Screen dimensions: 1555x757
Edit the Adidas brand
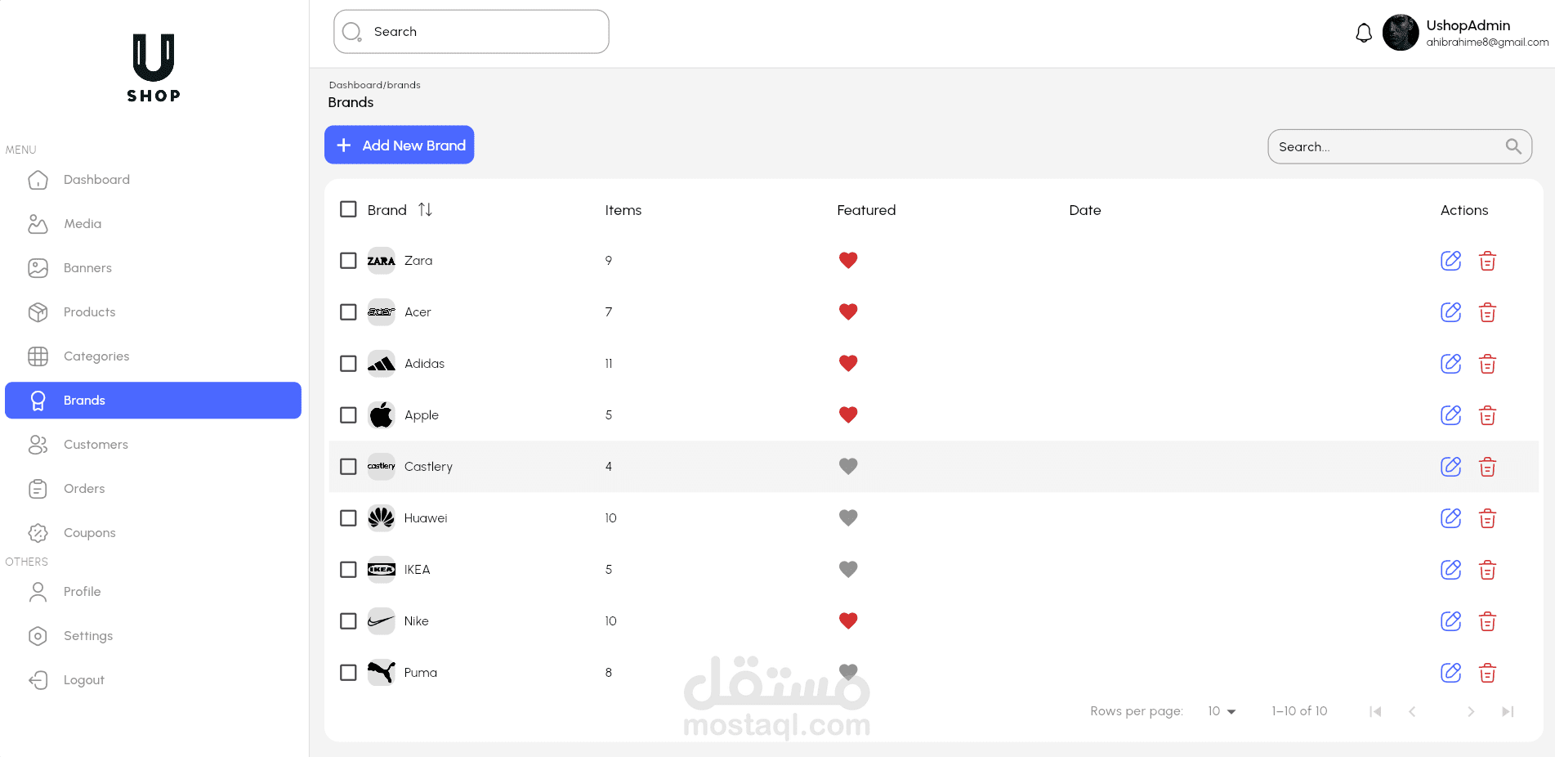(x=1450, y=364)
